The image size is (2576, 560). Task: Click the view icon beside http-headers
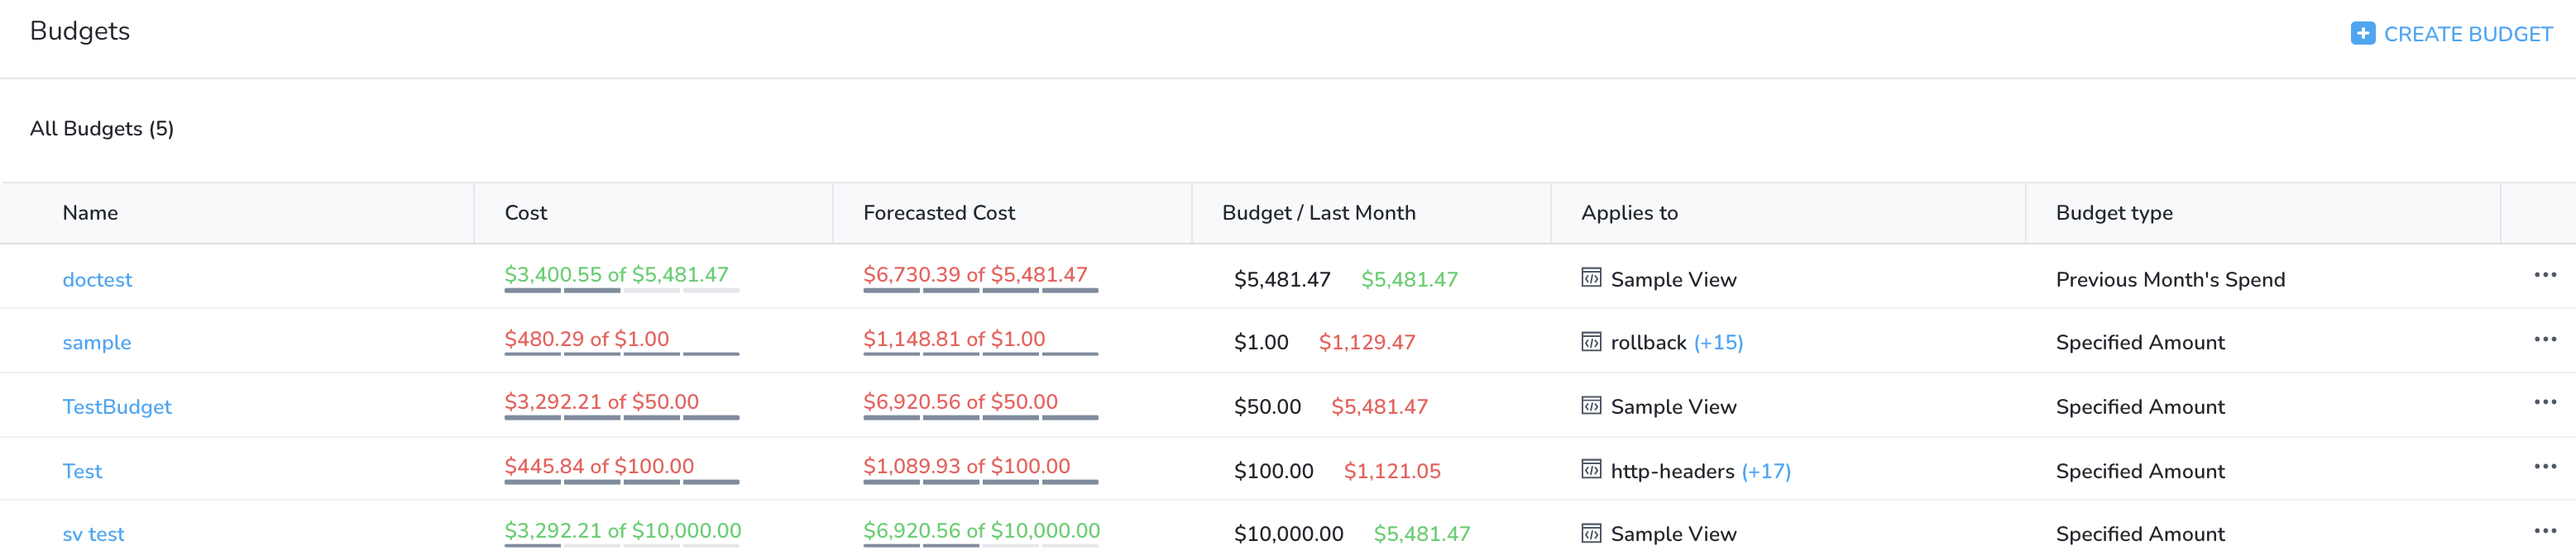pos(1590,469)
